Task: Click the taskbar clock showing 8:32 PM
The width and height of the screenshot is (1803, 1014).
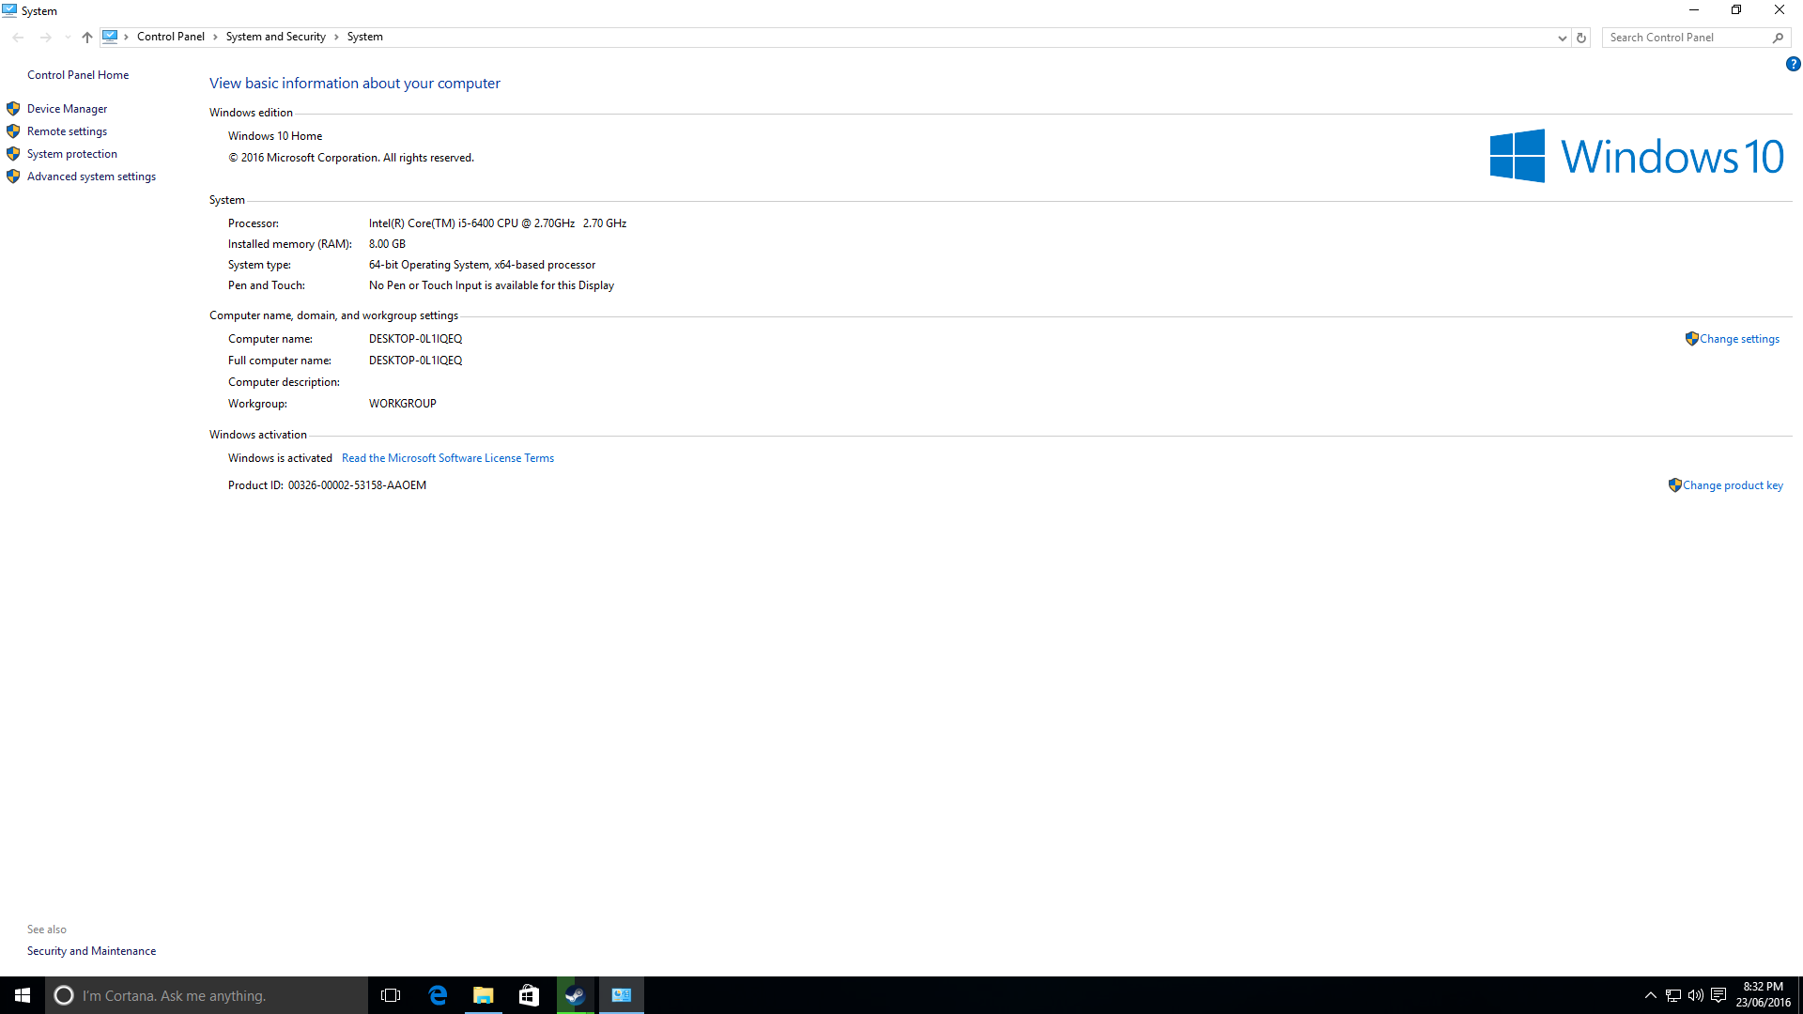Action: click(x=1763, y=995)
